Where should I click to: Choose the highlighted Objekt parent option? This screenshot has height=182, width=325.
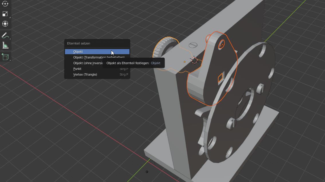(x=97, y=52)
